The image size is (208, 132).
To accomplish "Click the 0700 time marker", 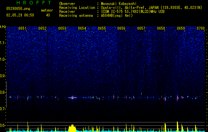I will 201,28.
